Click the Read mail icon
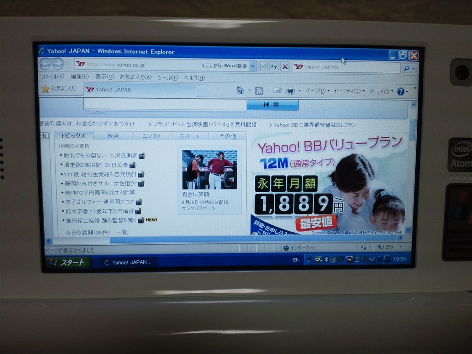 click(277, 90)
